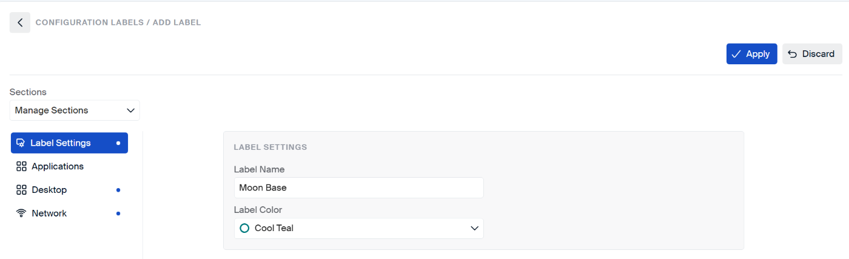The image size is (849, 259).
Task: Click the checkmark icon on Apply
Action: pyautogui.click(x=736, y=54)
